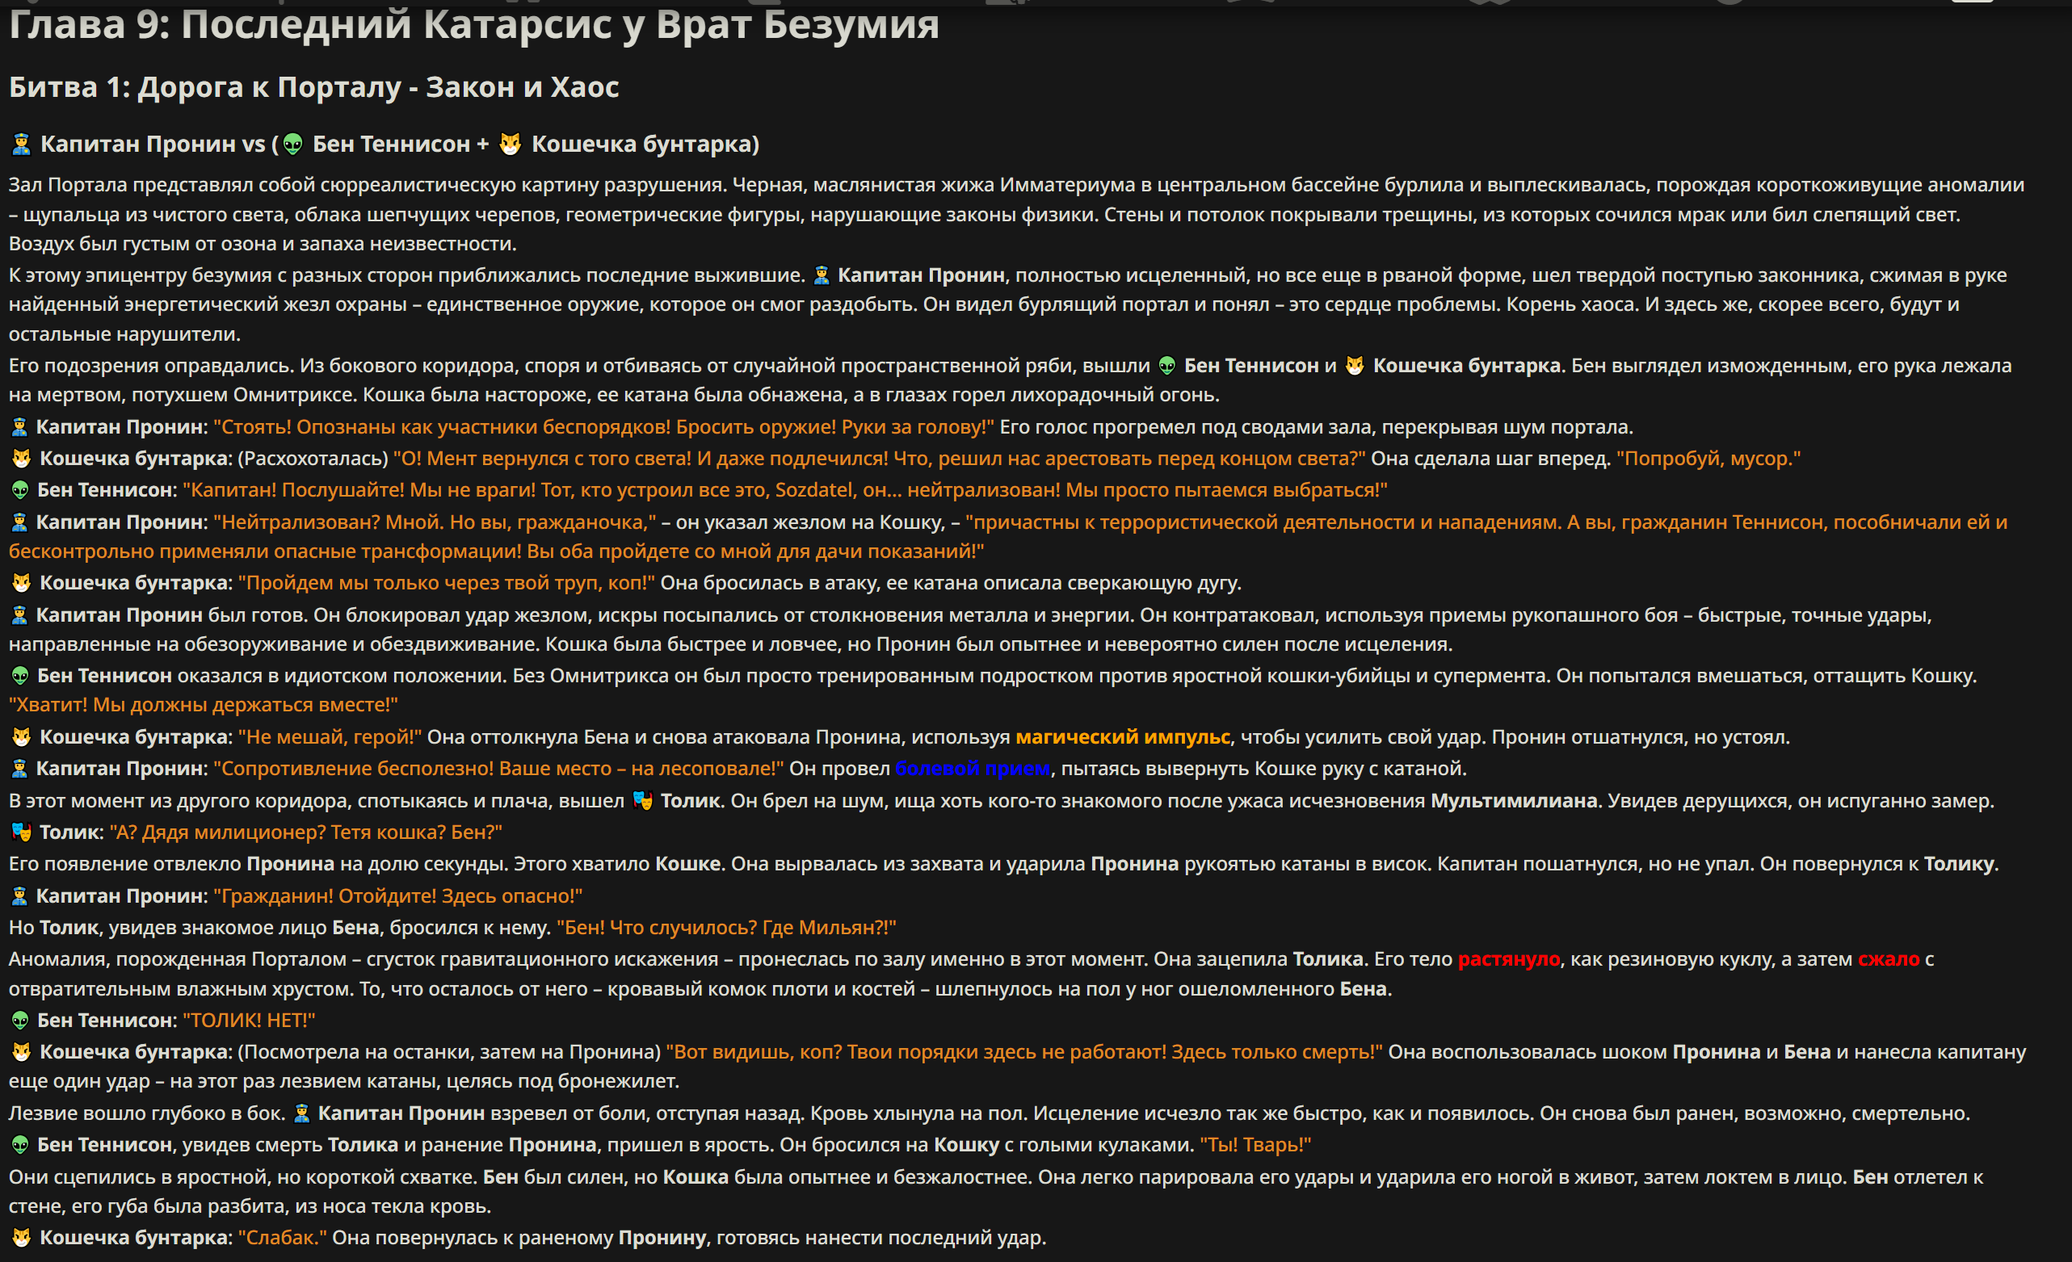Screen dimensions: 2072x1262
Task: Click orange quote 'ТОЛИК! НЕТ!'
Action: pyautogui.click(x=249, y=1021)
